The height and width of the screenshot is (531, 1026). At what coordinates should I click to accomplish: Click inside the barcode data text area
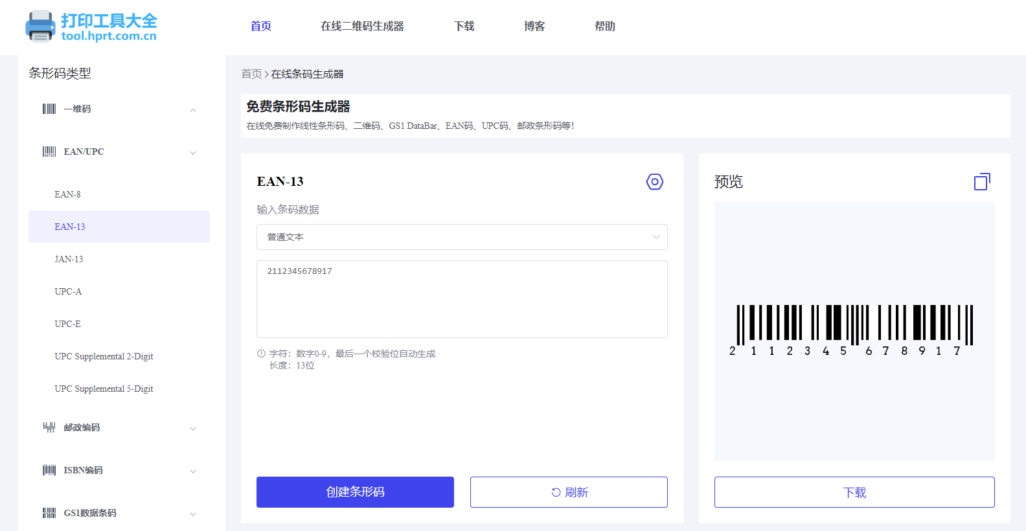[x=462, y=299]
